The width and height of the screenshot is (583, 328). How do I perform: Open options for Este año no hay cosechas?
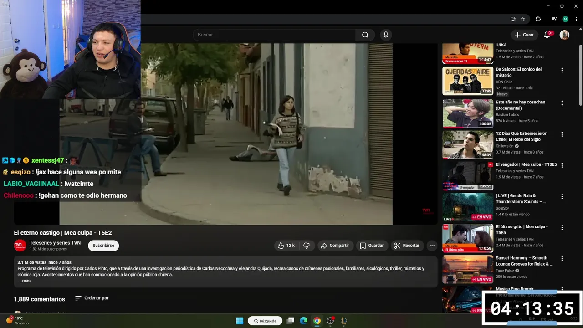click(x=562, y=103)
